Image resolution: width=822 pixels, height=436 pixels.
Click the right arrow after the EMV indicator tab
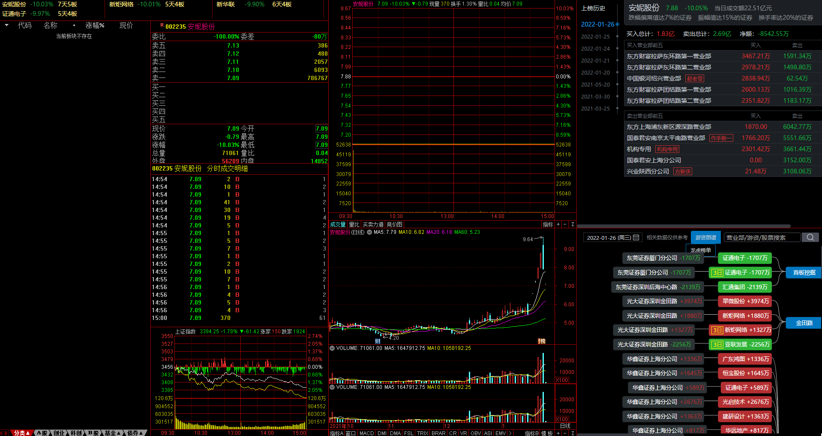pos(510,433)
